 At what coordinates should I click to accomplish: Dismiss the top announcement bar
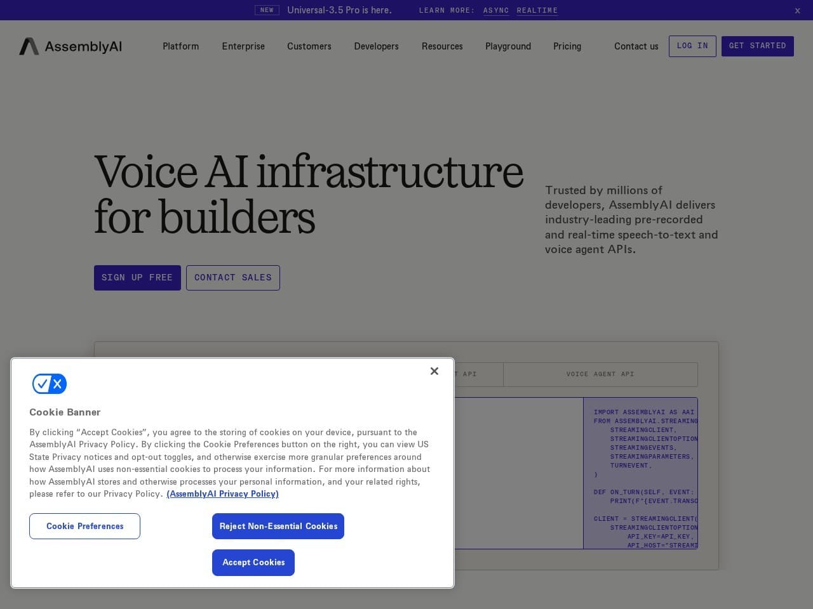coord(798,11)
